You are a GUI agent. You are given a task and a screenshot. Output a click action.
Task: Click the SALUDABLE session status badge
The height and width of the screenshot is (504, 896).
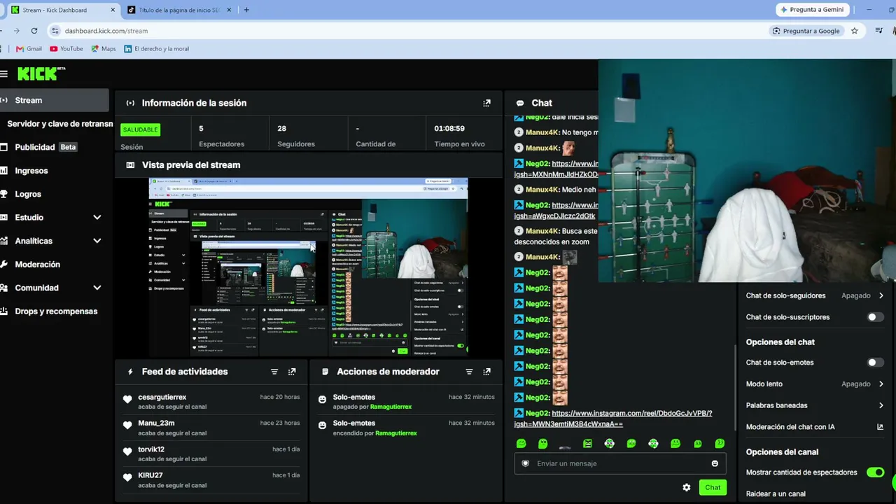point(140,129)
